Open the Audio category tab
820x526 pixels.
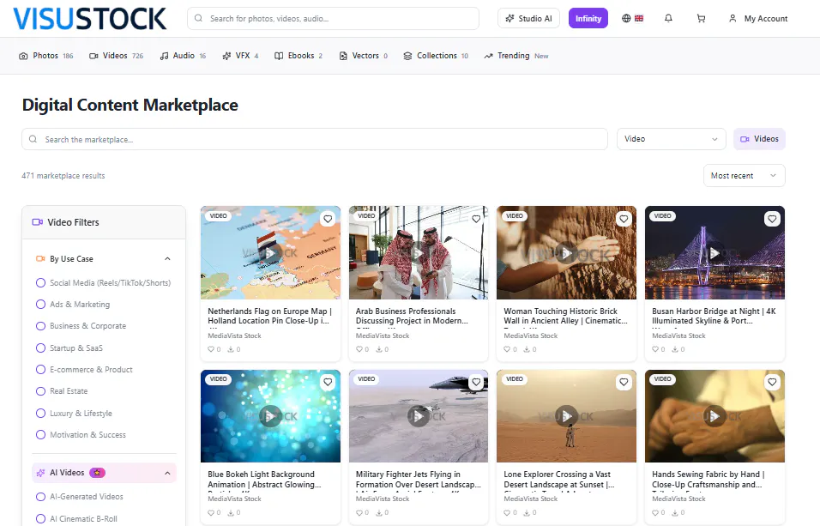click(183, 56)
